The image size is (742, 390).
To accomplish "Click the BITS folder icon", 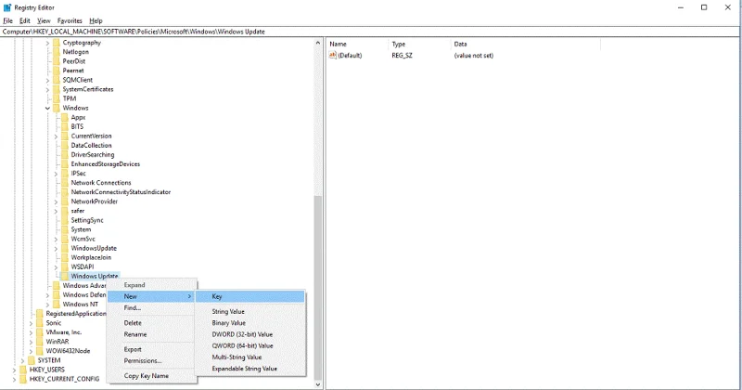I will pos(65,126).
